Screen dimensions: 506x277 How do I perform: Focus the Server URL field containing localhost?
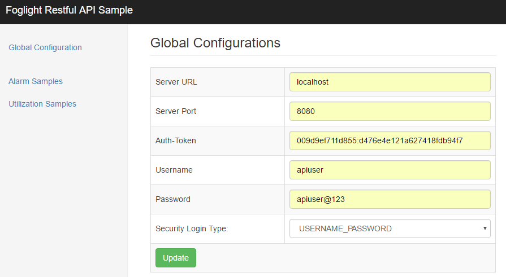pos(390,82)
